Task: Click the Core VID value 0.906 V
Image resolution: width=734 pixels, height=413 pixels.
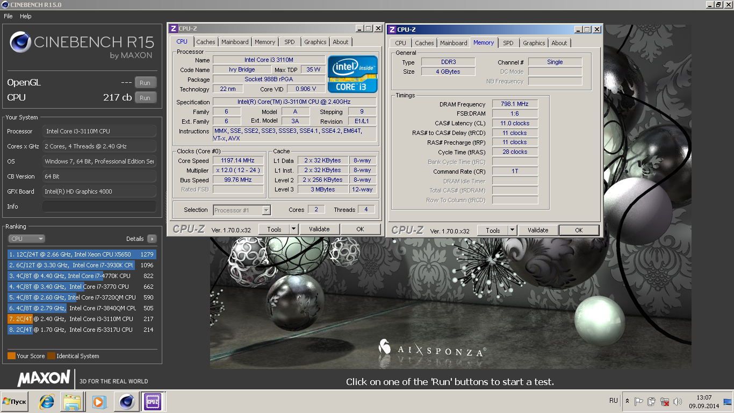Action: click(x=306, y=89)
